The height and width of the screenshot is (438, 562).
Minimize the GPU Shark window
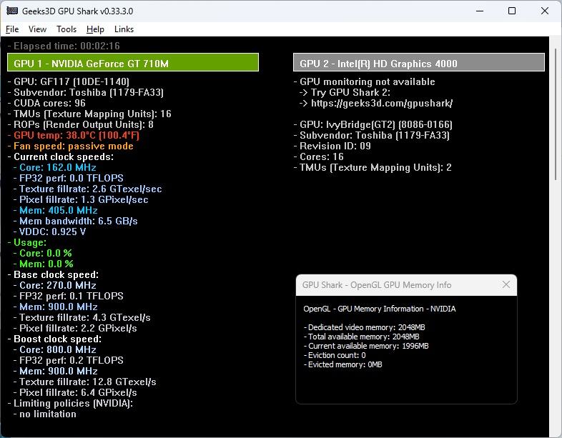[480, 11]
